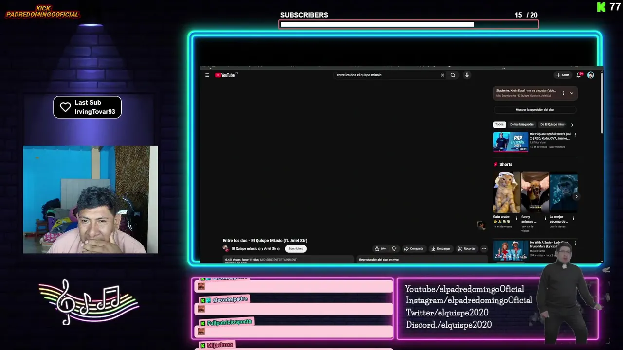Expand the Siguiente mix playlist panel
This screenshot has width=623, height=350.
tap(571, 93)
